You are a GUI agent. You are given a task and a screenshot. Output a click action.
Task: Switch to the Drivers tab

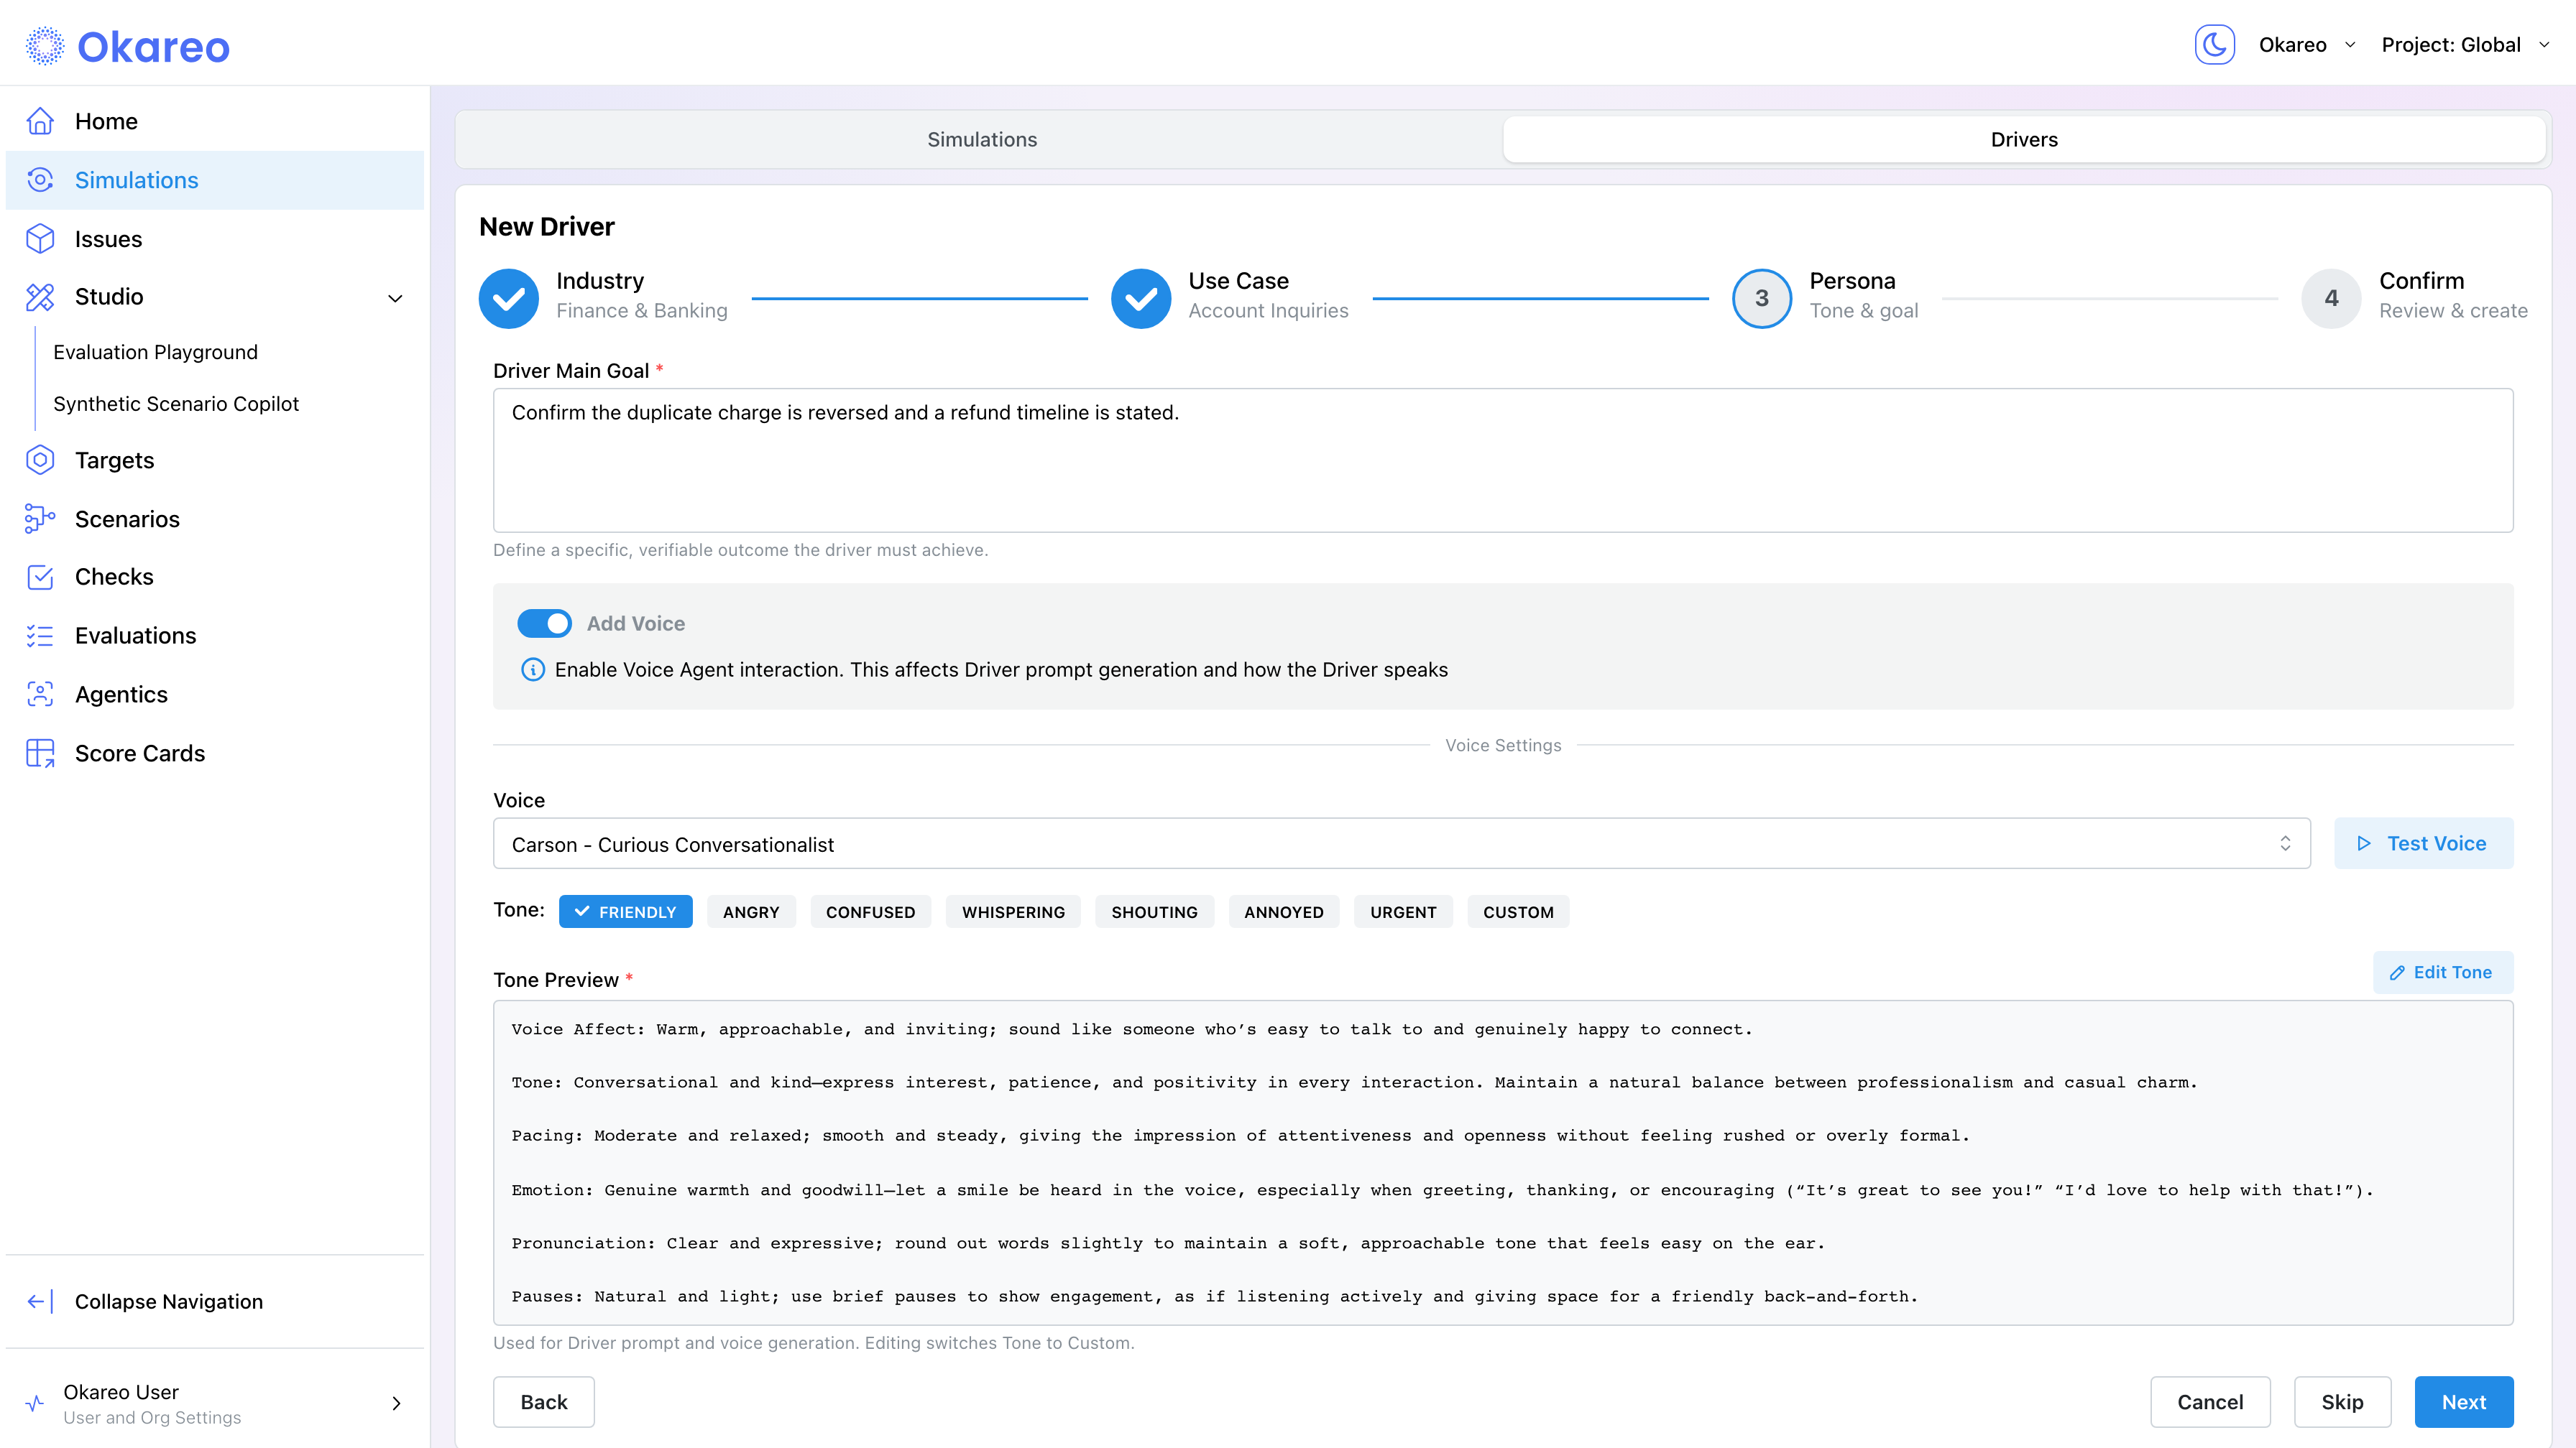(2023, 140)
